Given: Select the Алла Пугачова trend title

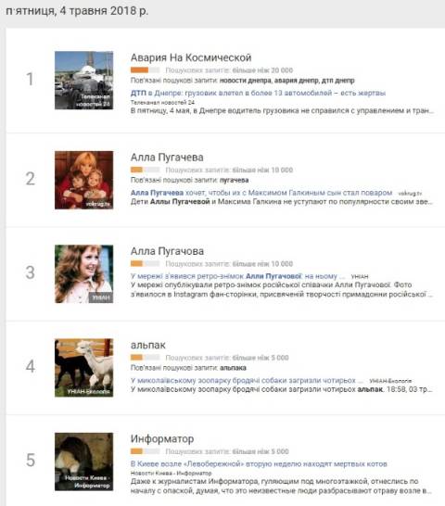Looking at the screenshot, I should (167, 251).
